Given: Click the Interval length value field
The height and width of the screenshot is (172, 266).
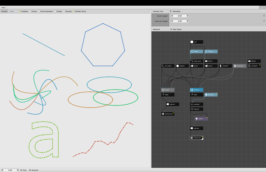Looking at the screenshot, I should click(180, 21).
